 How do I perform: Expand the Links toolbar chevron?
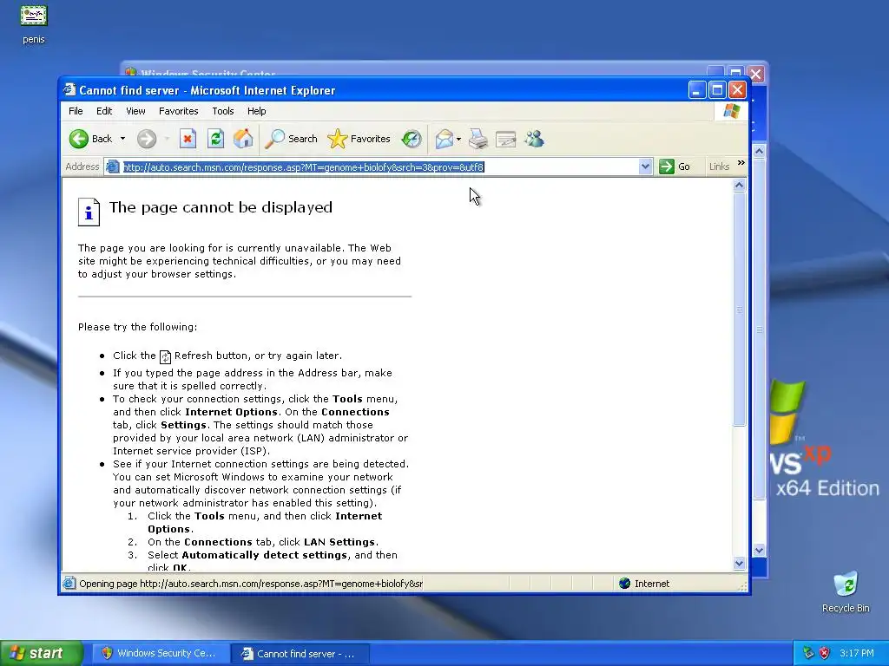(x=741, y=163)
